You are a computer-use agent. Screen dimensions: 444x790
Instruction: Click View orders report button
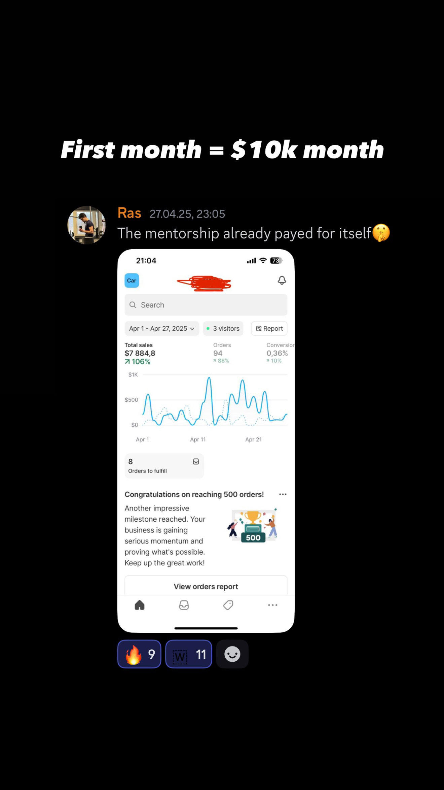pyautogui.click(x=206, y=586)
